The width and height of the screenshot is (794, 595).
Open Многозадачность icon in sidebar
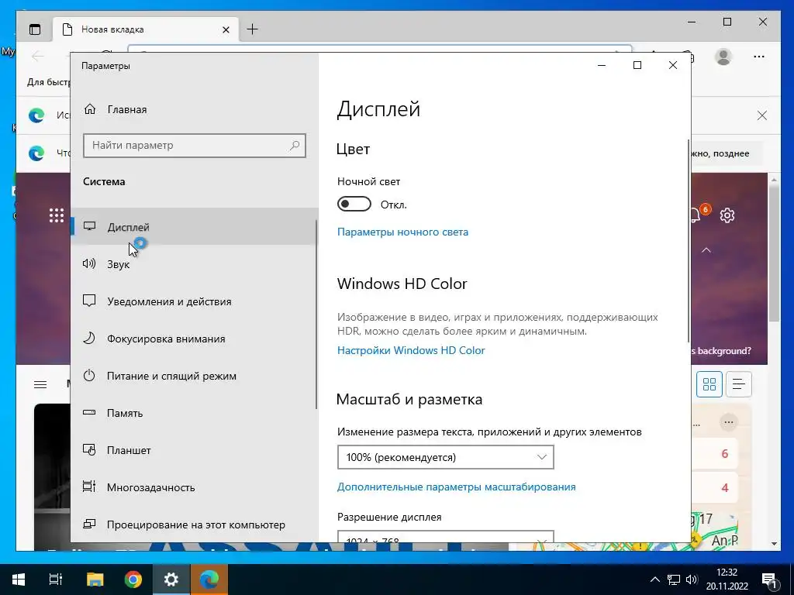[89, 487]
